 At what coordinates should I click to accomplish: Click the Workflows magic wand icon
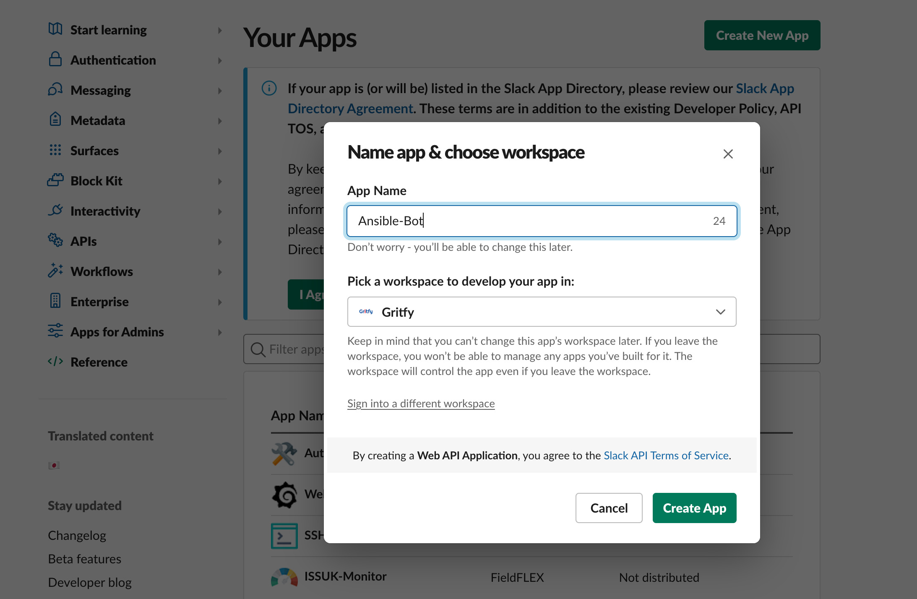[x=55, y=271]
